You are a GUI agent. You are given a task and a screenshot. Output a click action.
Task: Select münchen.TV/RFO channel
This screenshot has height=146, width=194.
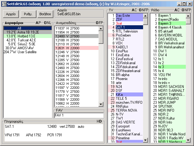click(125, 103)
